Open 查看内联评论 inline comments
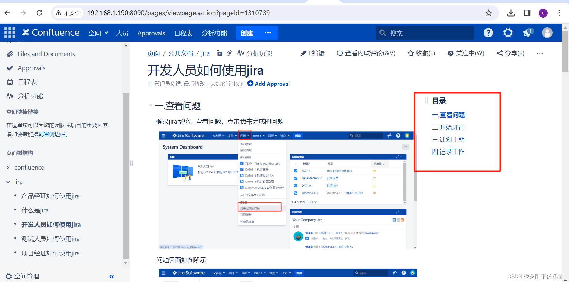 coord(366,53)
